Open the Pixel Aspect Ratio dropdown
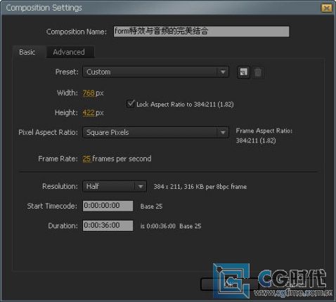 pos(155,133)
